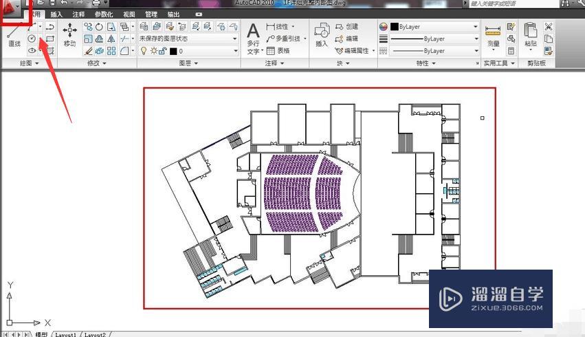Toggle layer 0 lock icon
The width and height of the screenshot is (585, 337).
point(163,51)
